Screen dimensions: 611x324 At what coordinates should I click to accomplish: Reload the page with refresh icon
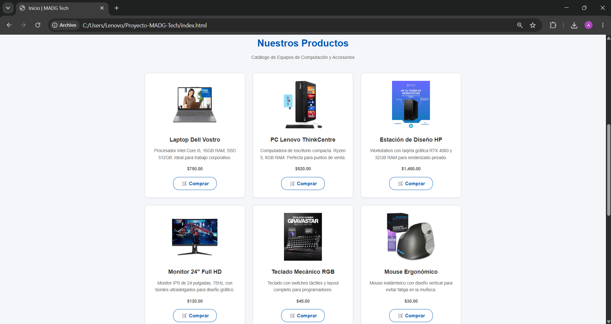38,25
